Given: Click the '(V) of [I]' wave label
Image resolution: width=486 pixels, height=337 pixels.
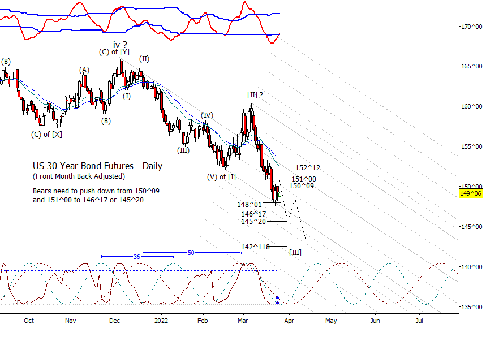Looking at the screenshot, I should 221,177.
